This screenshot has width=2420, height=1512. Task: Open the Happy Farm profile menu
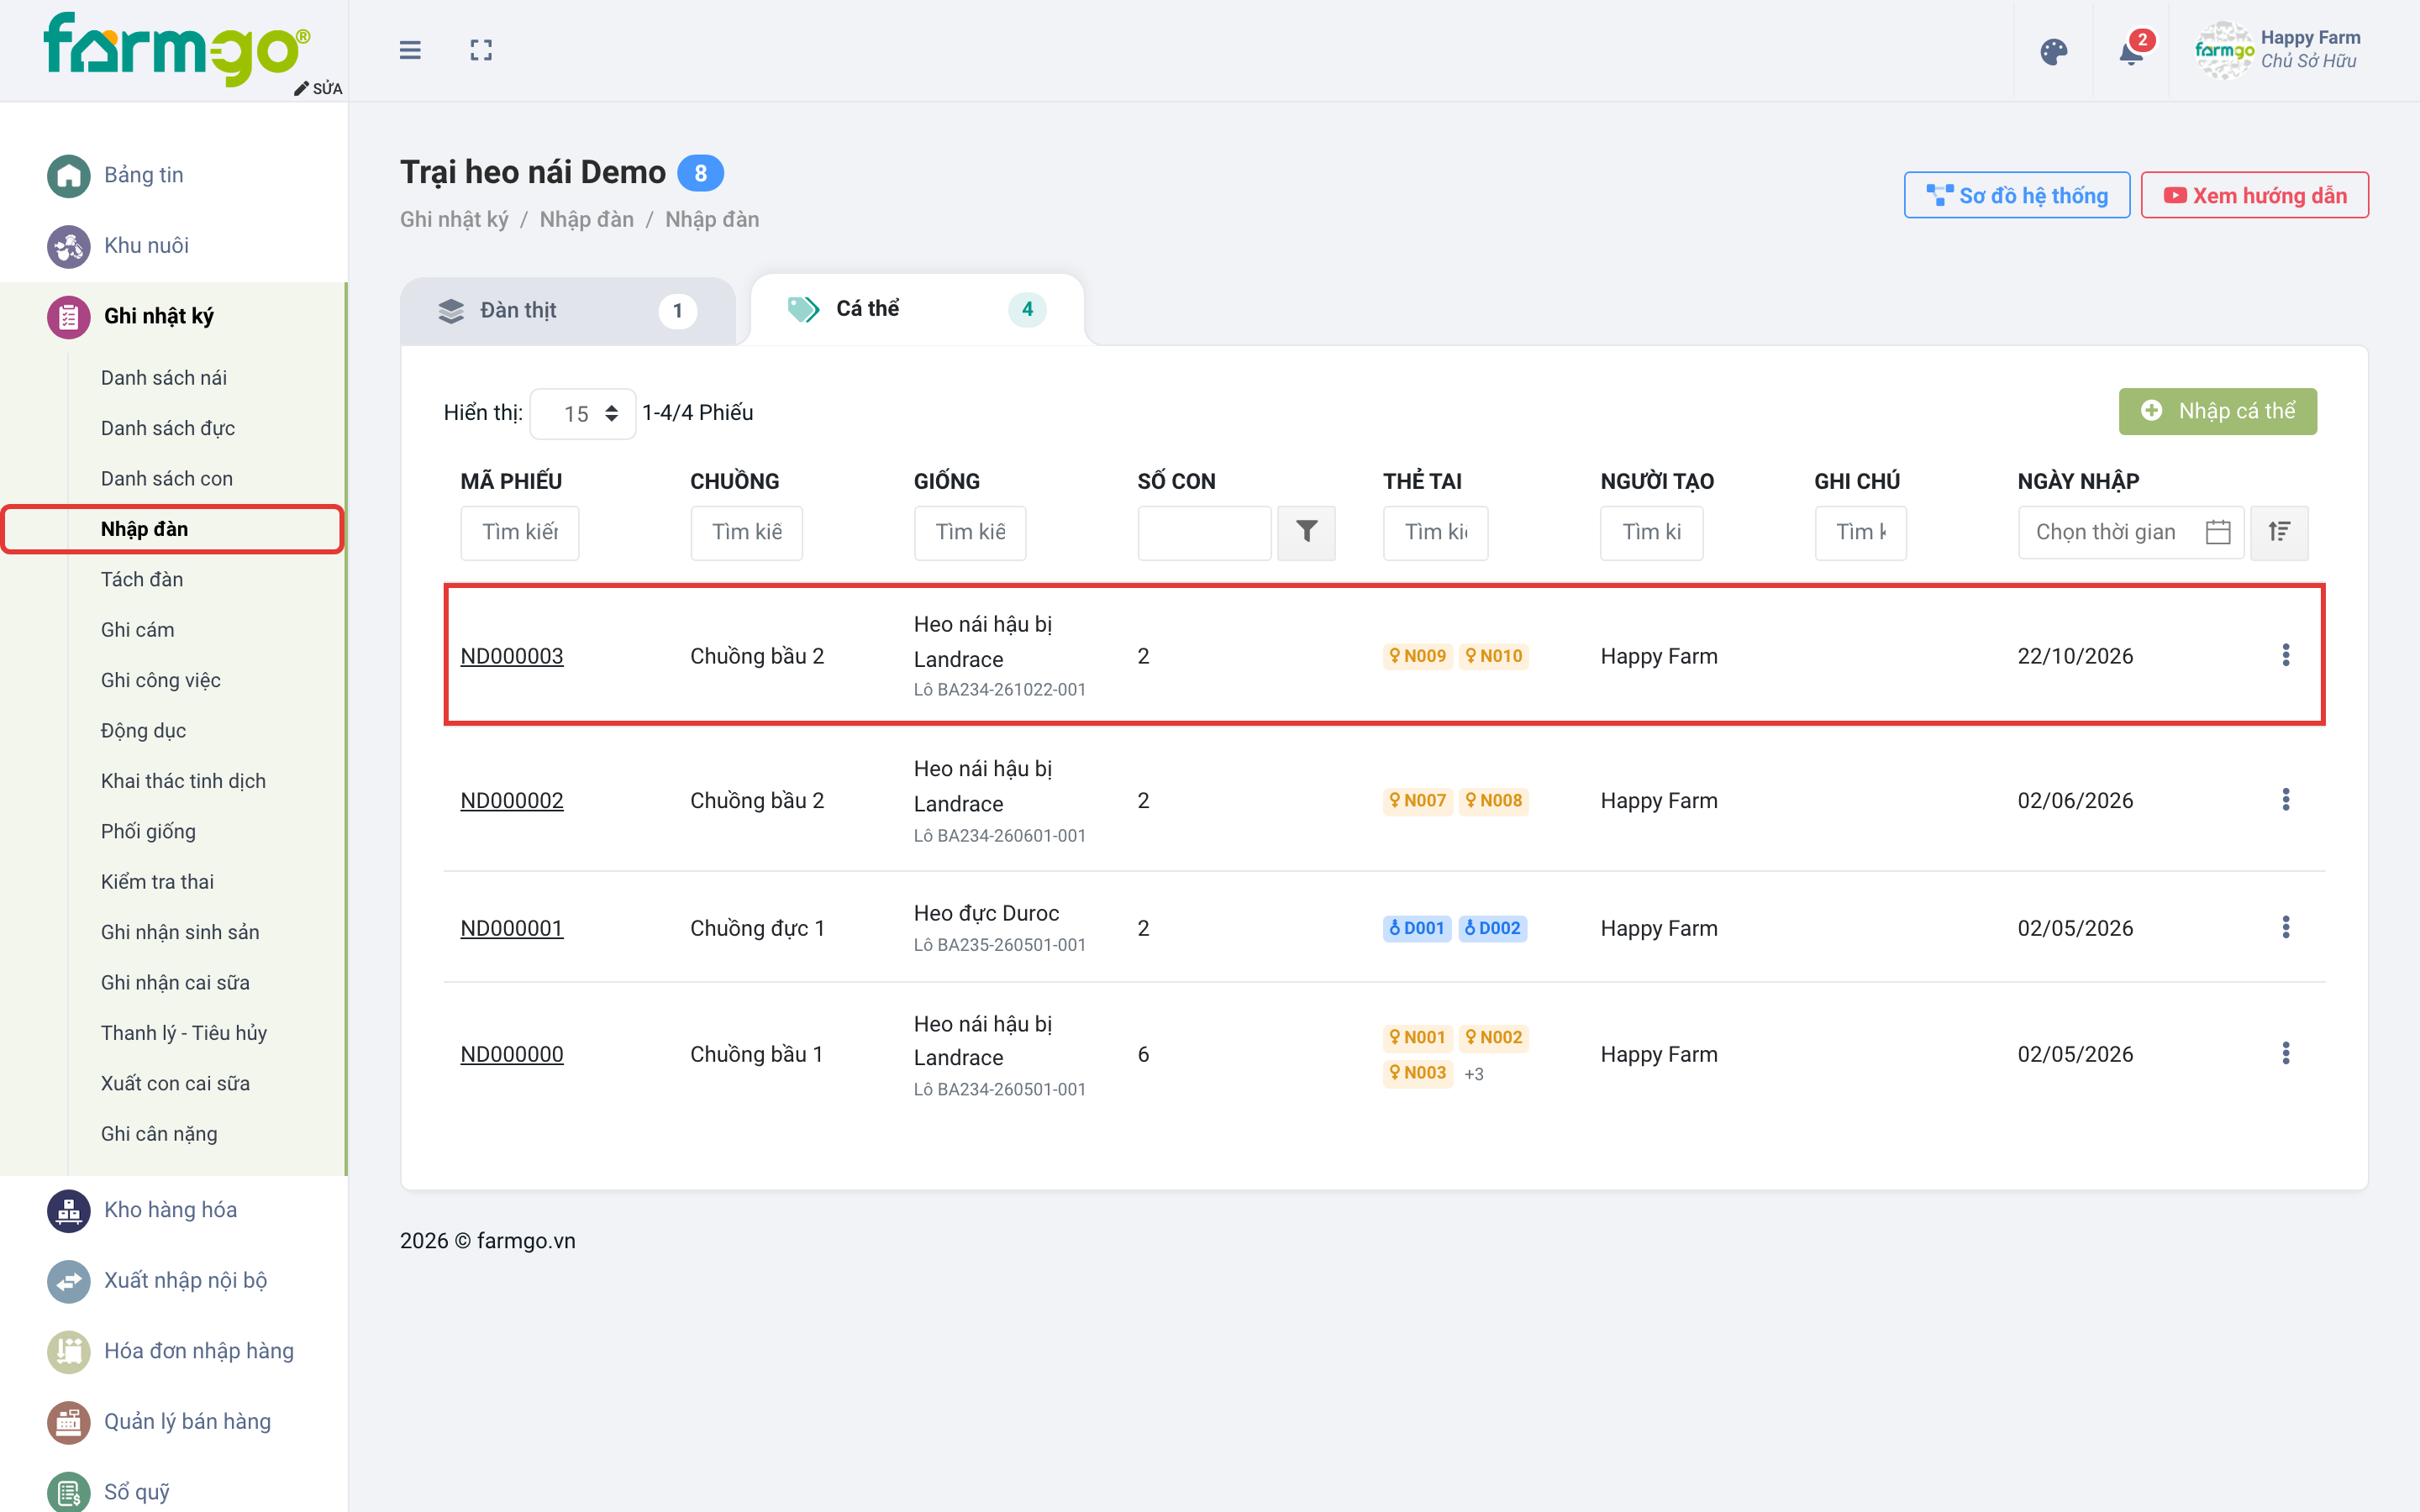(2278, 50)
